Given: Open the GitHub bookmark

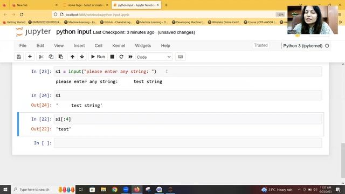Looking at the screenshot, I should pos(116,22).
